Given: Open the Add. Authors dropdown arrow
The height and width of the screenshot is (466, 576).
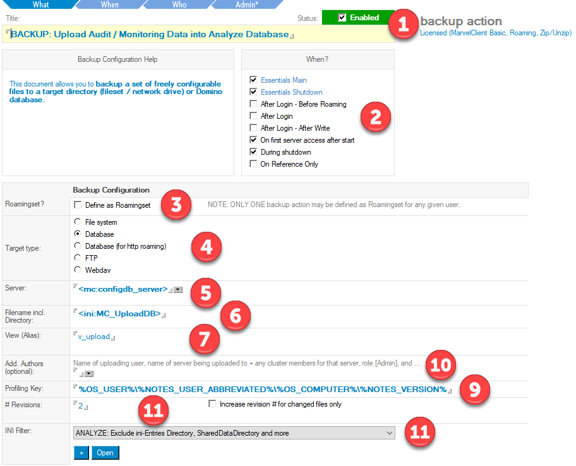Looking at the screenshot, I should (x=89, y=374).
